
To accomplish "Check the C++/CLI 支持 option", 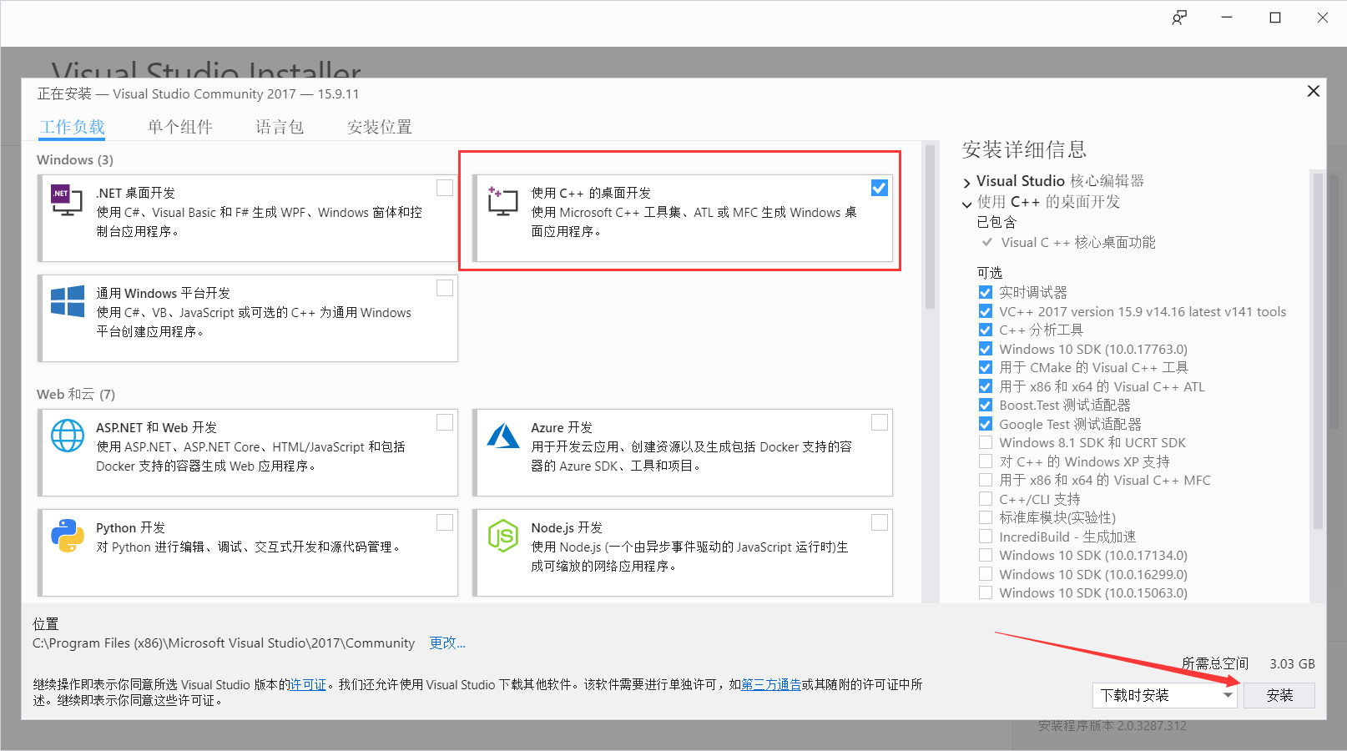I will 986,499.
